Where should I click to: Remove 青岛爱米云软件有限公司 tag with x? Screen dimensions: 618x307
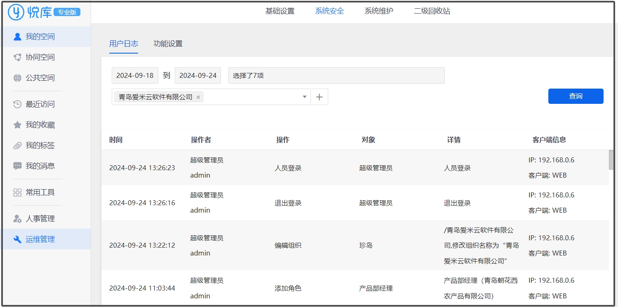[198, 97]
